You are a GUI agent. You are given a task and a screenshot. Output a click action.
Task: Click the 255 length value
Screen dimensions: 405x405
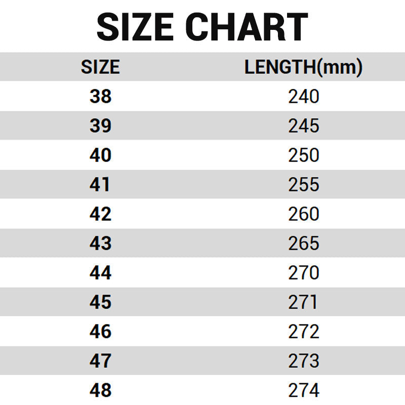coord(304,184)
